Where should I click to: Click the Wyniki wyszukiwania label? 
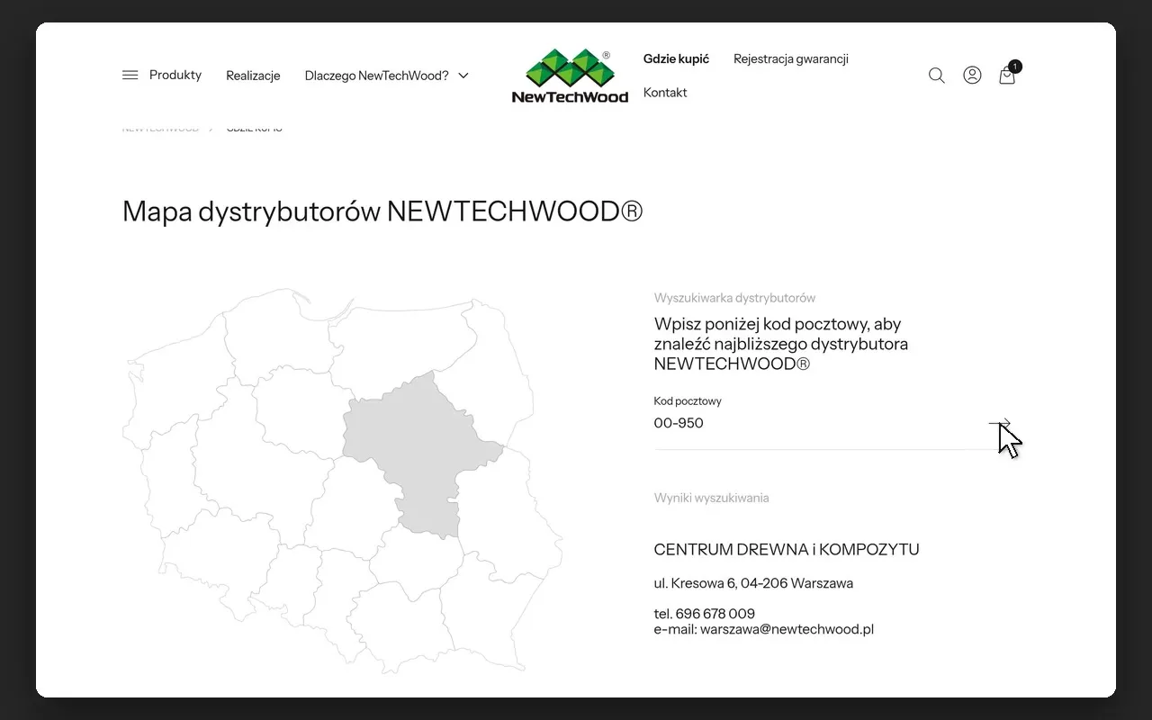click(x=711, y=498)
